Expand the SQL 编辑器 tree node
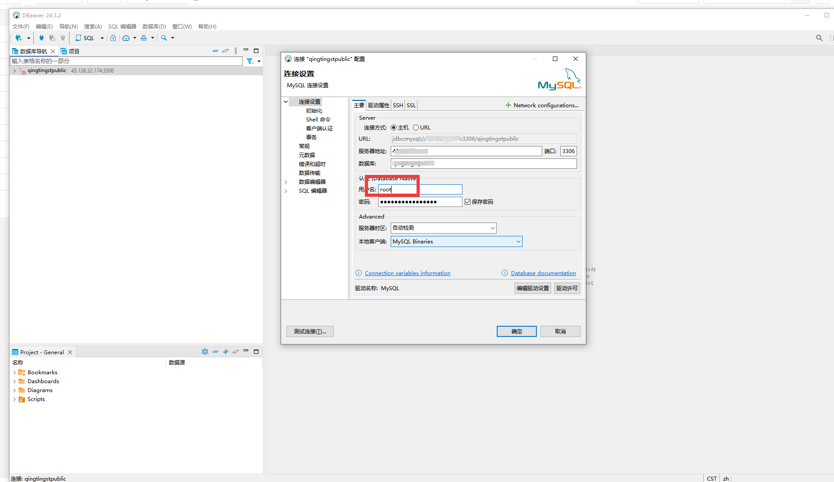 tap(286, 191)
